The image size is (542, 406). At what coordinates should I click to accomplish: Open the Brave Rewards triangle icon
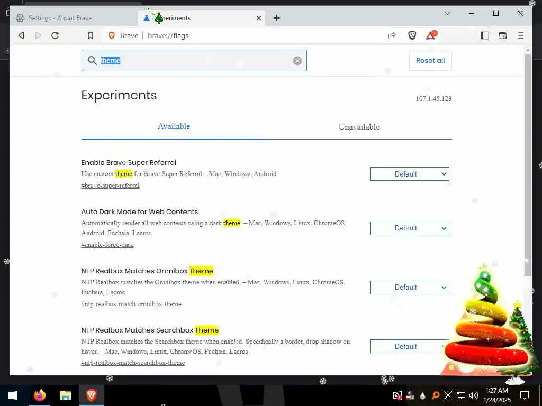click(431, 35)
